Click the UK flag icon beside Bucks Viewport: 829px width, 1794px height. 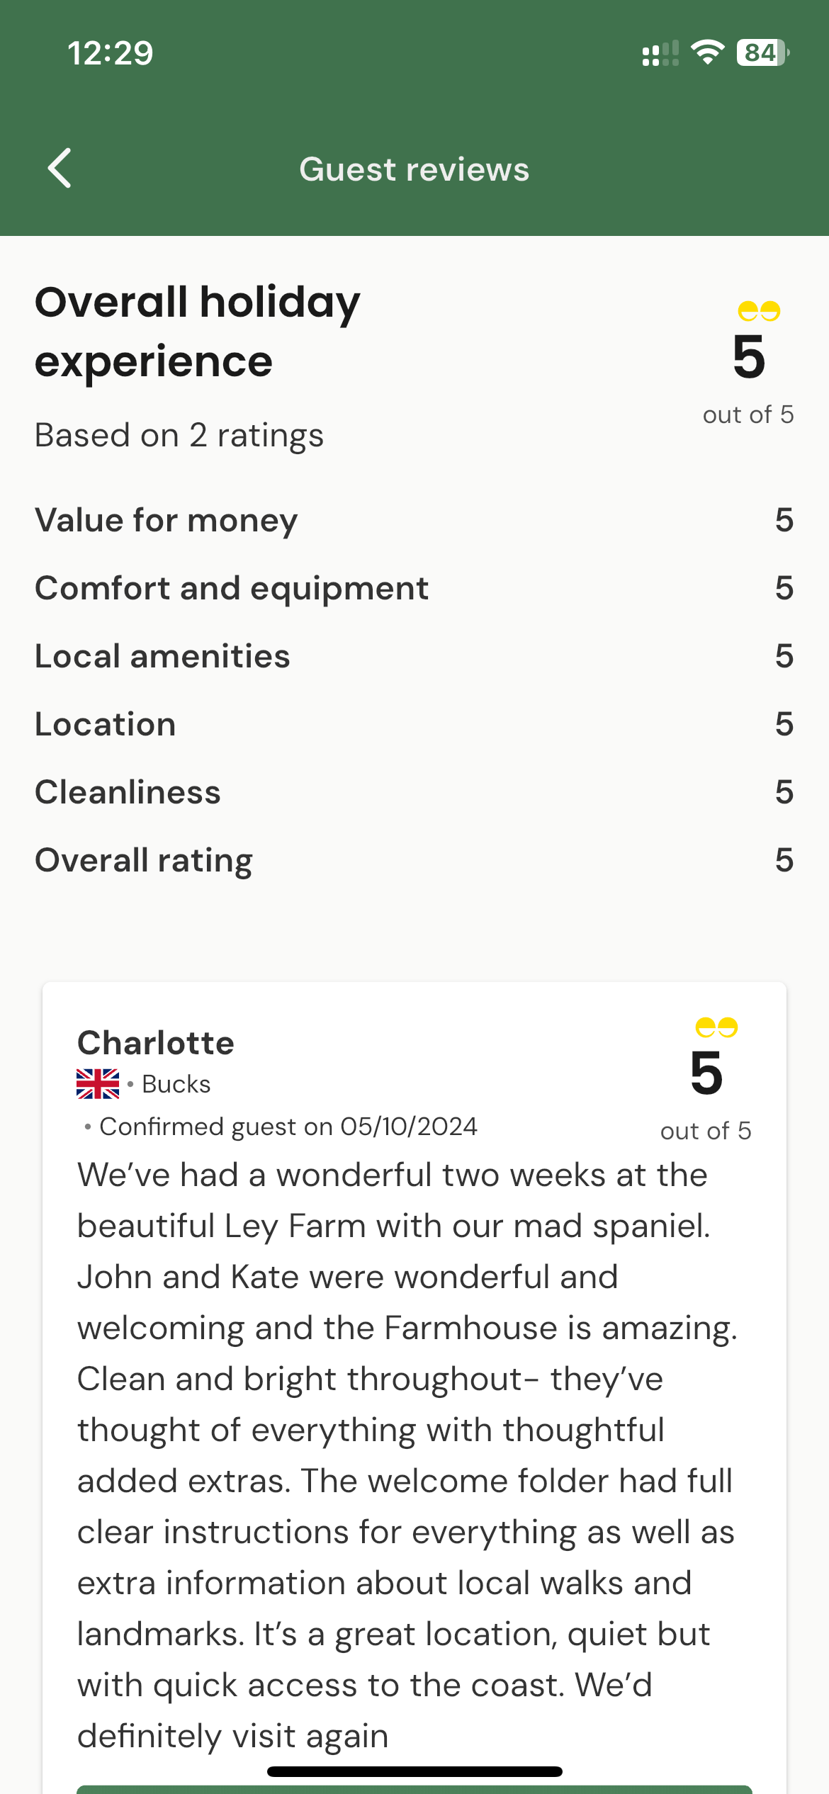click(98, 1084)
